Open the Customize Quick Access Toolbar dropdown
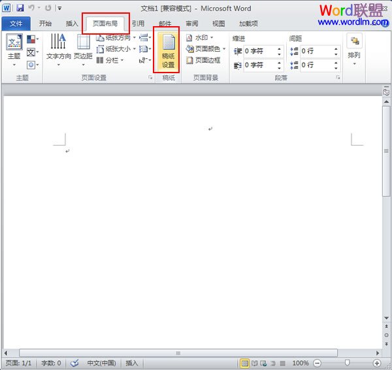This screenshot has width=392, height=370. tap(59, 8)
